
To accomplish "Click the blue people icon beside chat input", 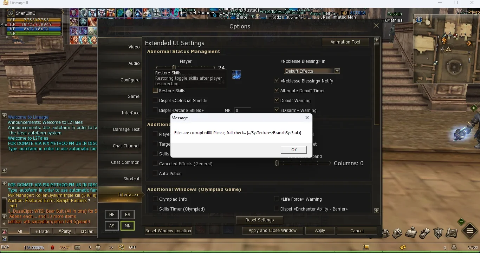I will (x=4, y=239).
